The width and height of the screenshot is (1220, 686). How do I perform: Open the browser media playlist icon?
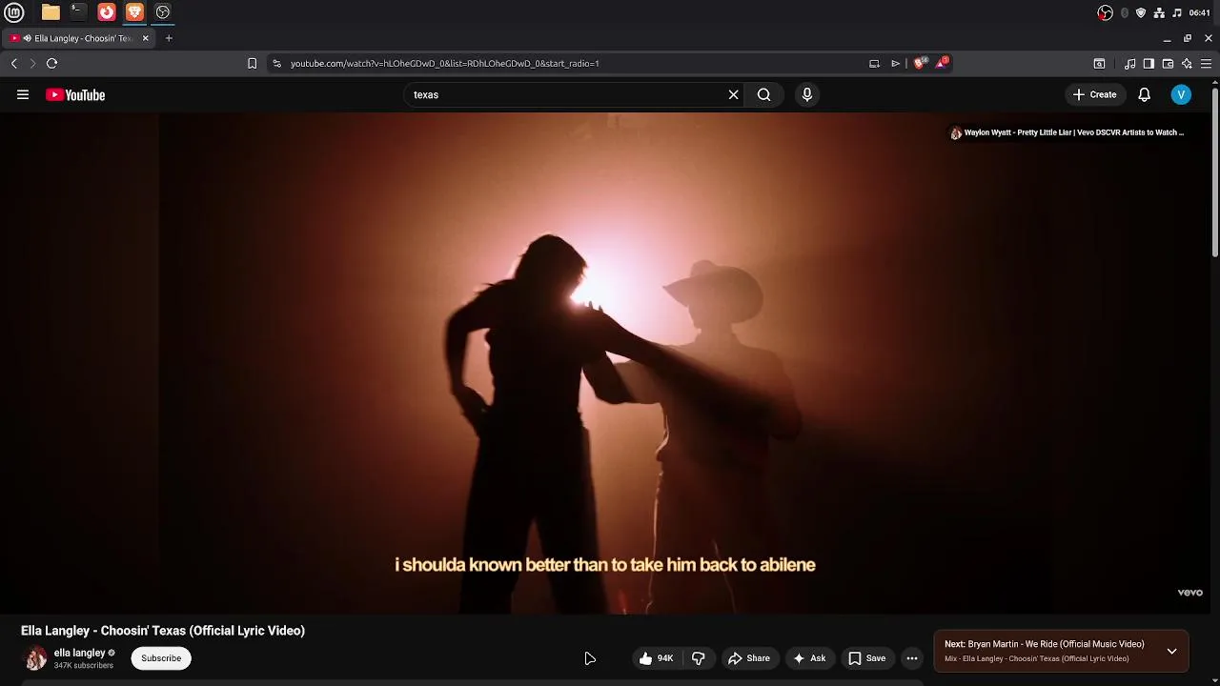[1130, 64]
